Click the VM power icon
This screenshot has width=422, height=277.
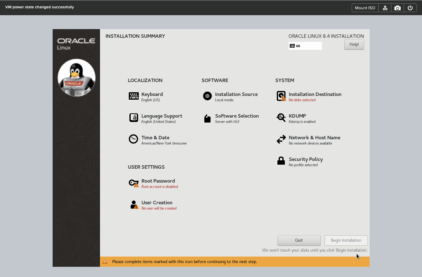[410, 8]
